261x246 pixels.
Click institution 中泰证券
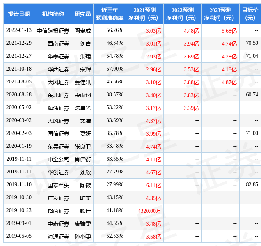pos(59,224)
